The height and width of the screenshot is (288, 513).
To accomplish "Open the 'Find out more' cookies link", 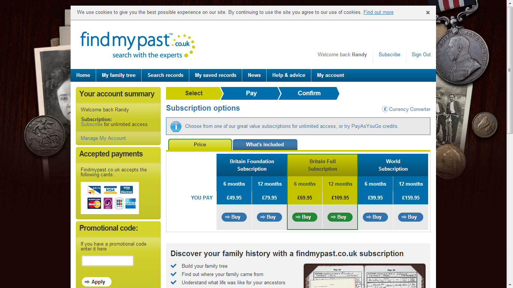I will 379,12.
